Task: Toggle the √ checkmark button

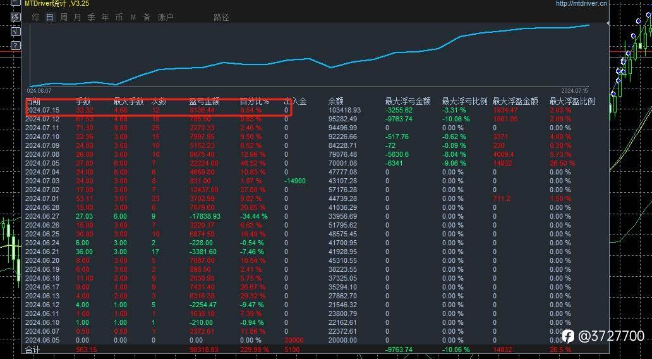Action: [x=15, y=32]
